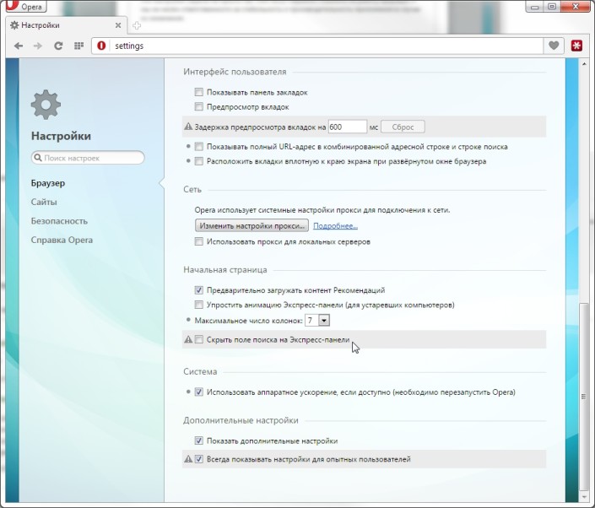Click warning icon beside Скрыть поле поиска
This screenshot has width=595, height=508.
coord(188,339)
